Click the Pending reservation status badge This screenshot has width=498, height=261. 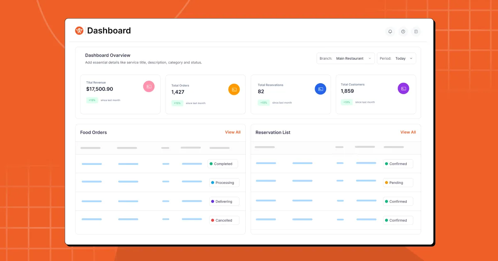(x=398, y=183)
